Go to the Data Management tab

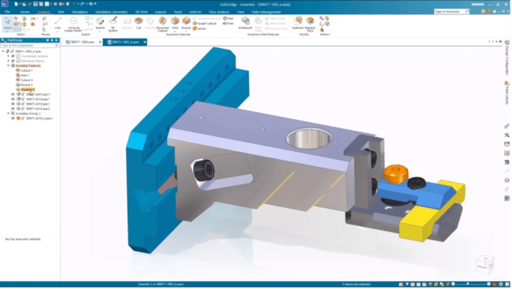[265, 12]
